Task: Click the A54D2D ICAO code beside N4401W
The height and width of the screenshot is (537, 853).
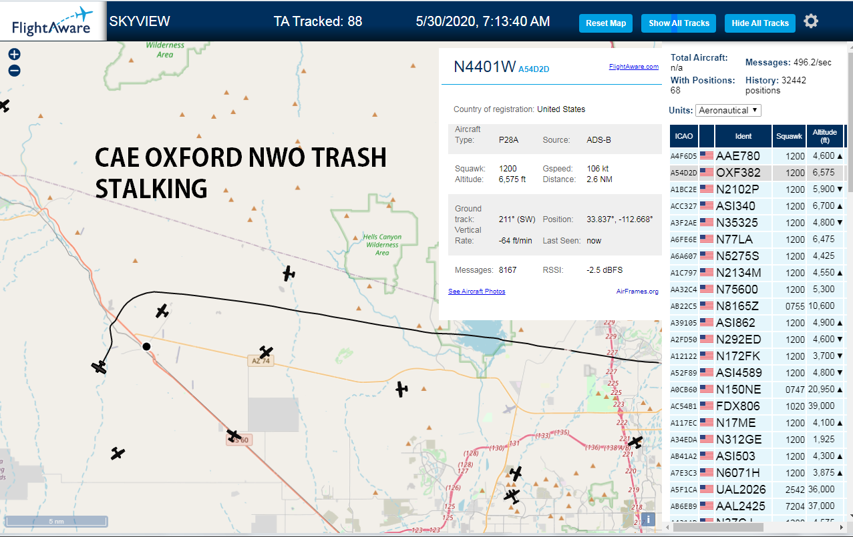Action: [534, 69]
